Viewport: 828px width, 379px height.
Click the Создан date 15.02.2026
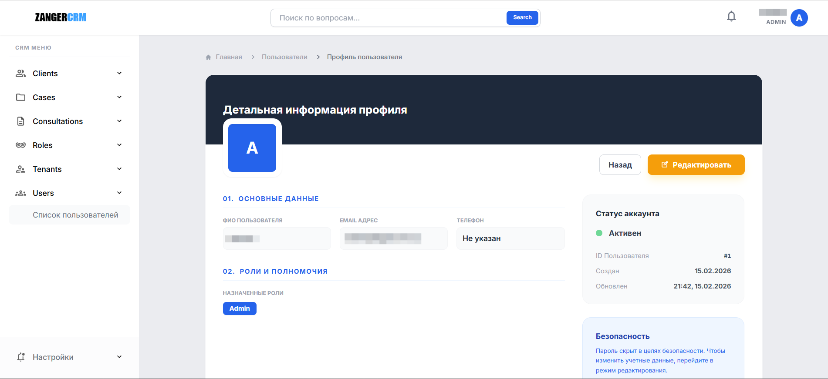[x=713, y=271]
